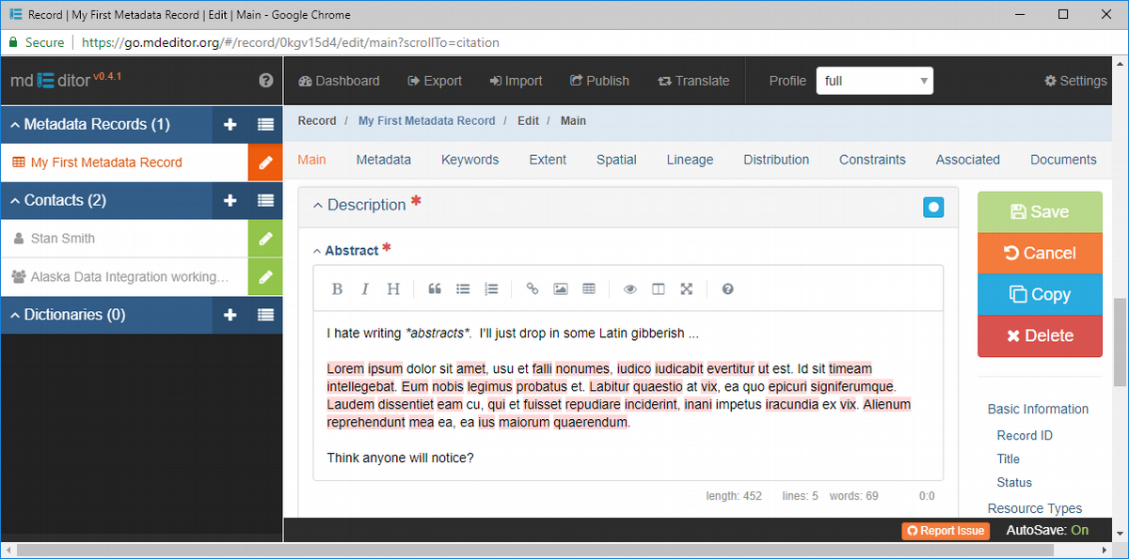Screen dimensions: 1129x559
Task: Click the Italic formatting icon
Action: coord(365,289)
